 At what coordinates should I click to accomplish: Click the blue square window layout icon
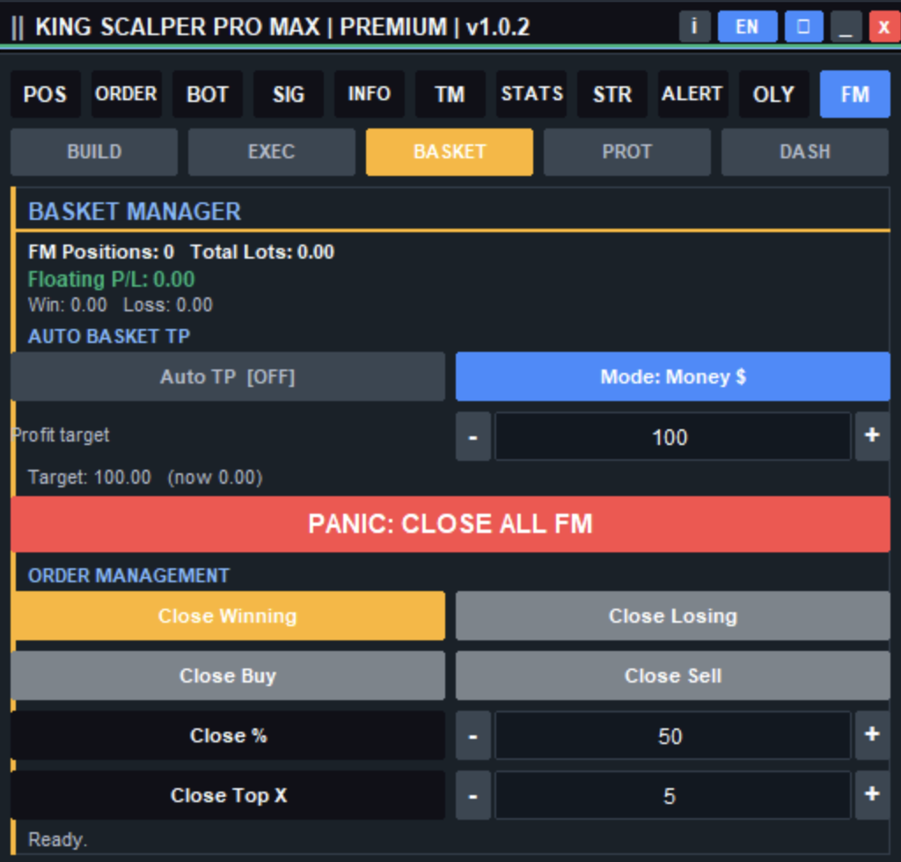pyautogui.click(x=803, y=26)
